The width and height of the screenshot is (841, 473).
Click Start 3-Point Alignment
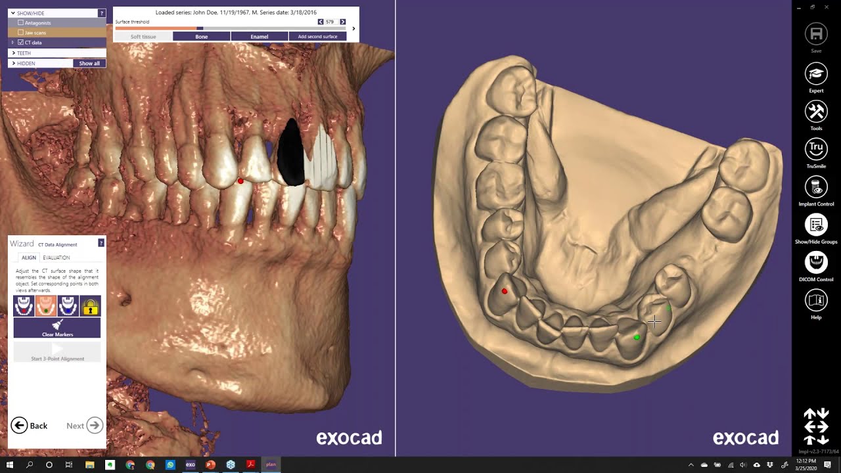[x=57, y=352]
